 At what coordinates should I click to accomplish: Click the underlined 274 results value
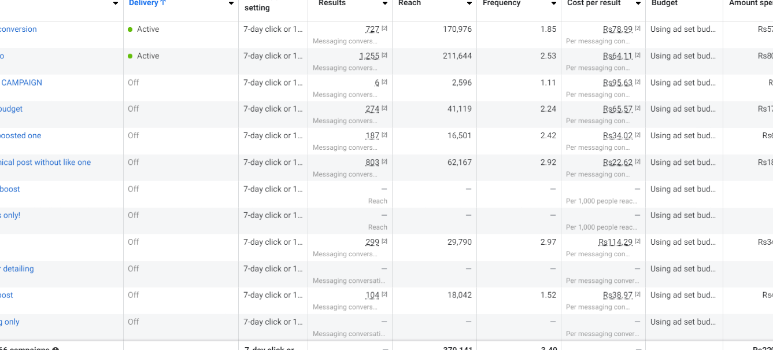click(x=372, y=109)
